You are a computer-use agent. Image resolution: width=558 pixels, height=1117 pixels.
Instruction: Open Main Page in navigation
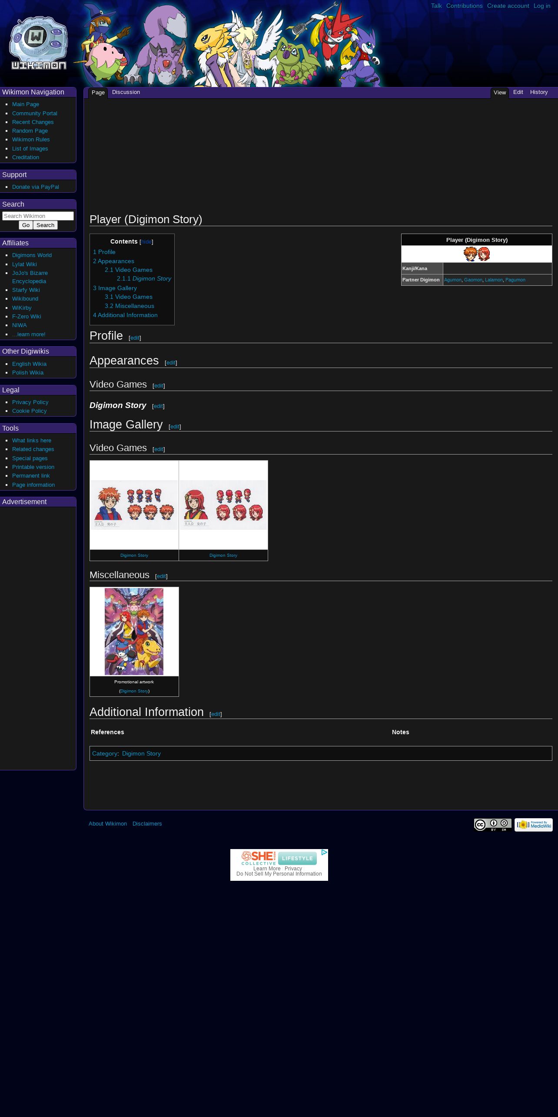(26, 104)
